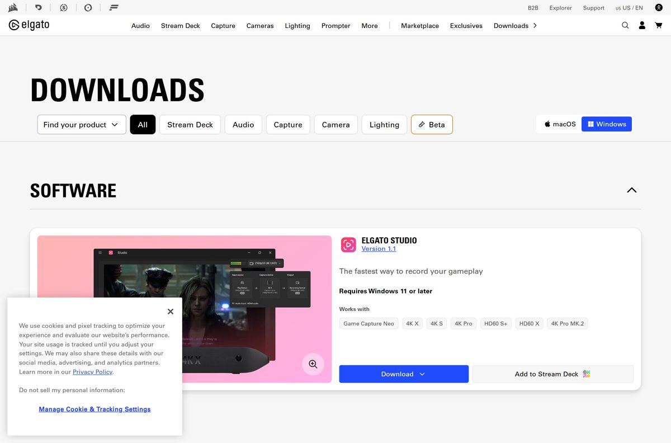The width and height of the screenshot is (671, 443).
Task: Open the user account icon
Action: 642,25
